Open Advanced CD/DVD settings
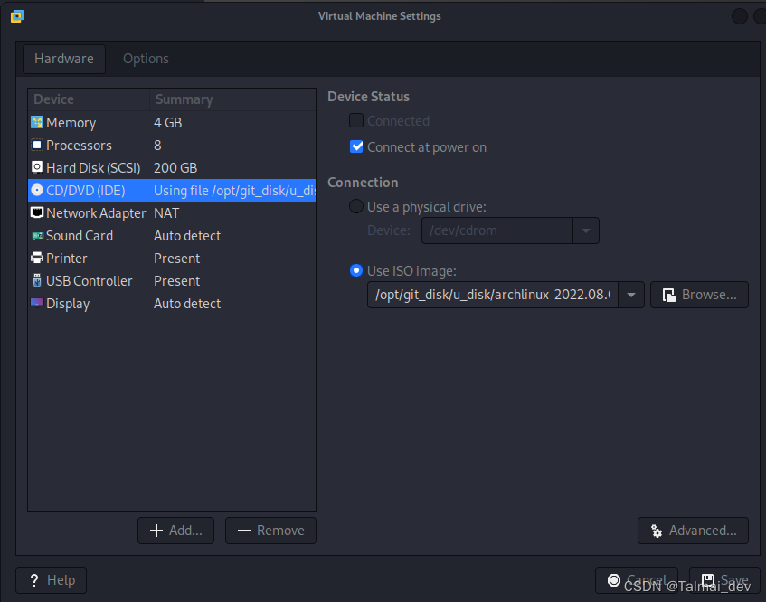 point(693,531)
